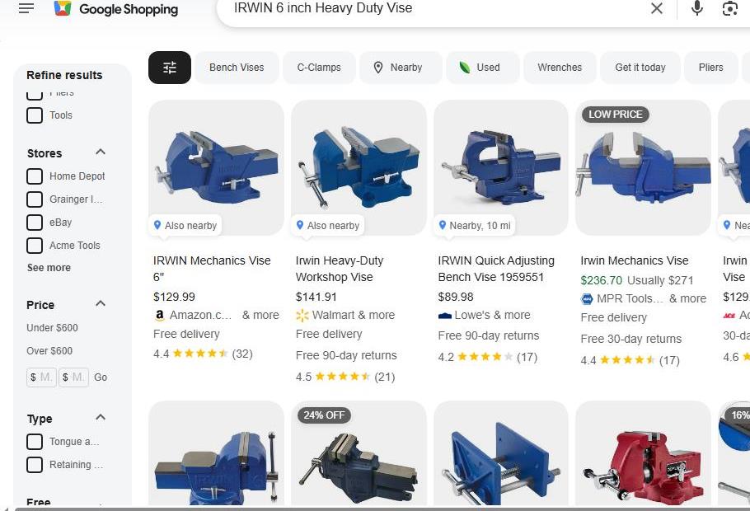Collapse the Type filter section
This screenshot has height=511, width=750.
[101, 417]
